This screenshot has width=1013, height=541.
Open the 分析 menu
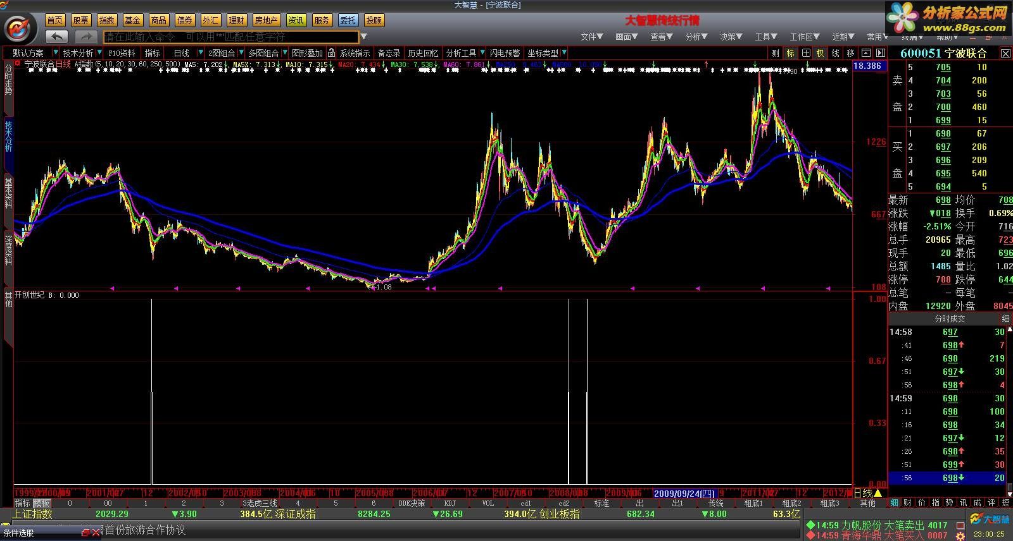(x=696, y=37)
